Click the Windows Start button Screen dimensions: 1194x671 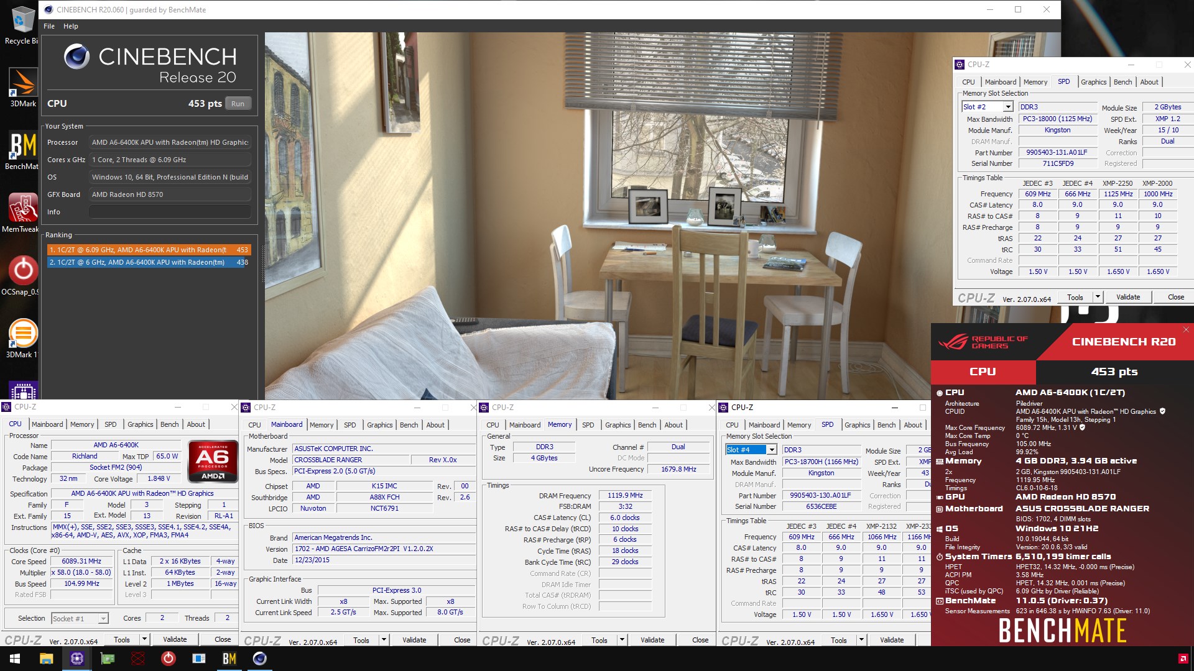pyautogui.click(x=15, y=659)
